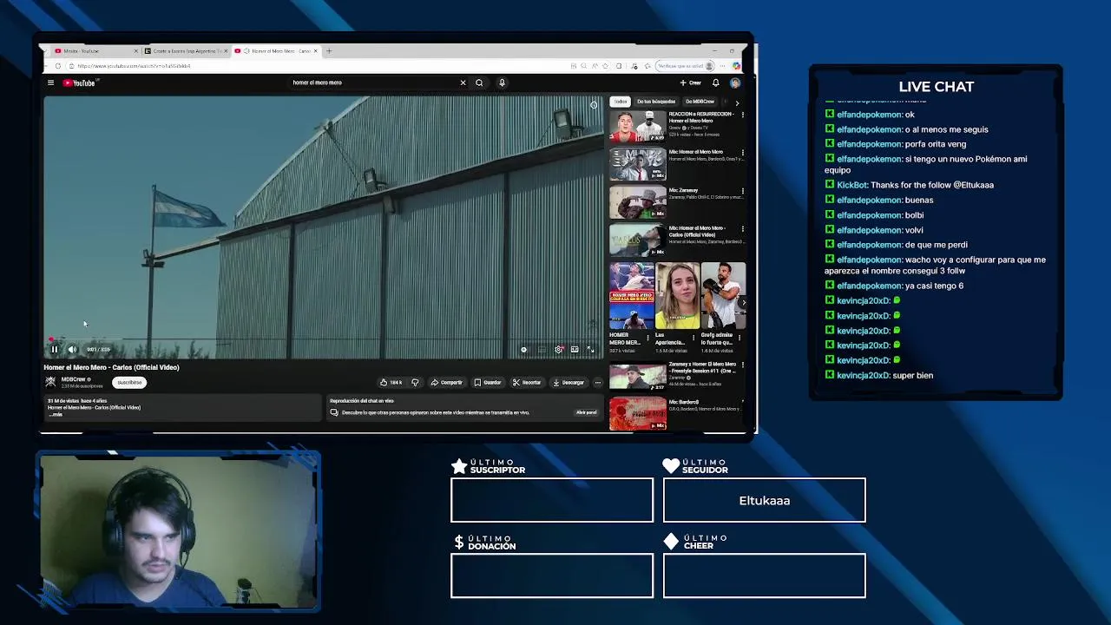1111x625 pixels.
Task: Open the Recortar clip button
Action: [x=527, y=382]
